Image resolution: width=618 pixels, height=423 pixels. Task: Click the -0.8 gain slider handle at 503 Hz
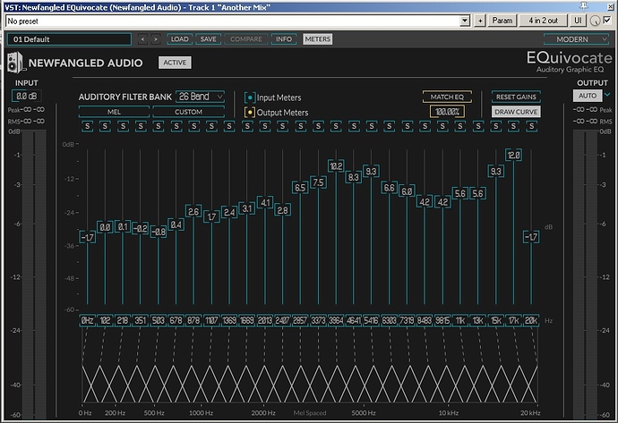point(159,232)
